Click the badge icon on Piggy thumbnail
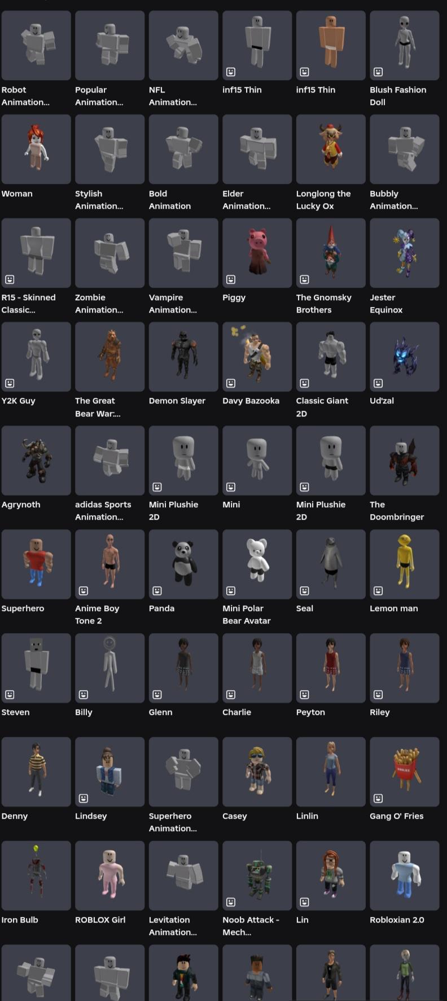This screenshot has height=1001, width=447. [231, 279]
